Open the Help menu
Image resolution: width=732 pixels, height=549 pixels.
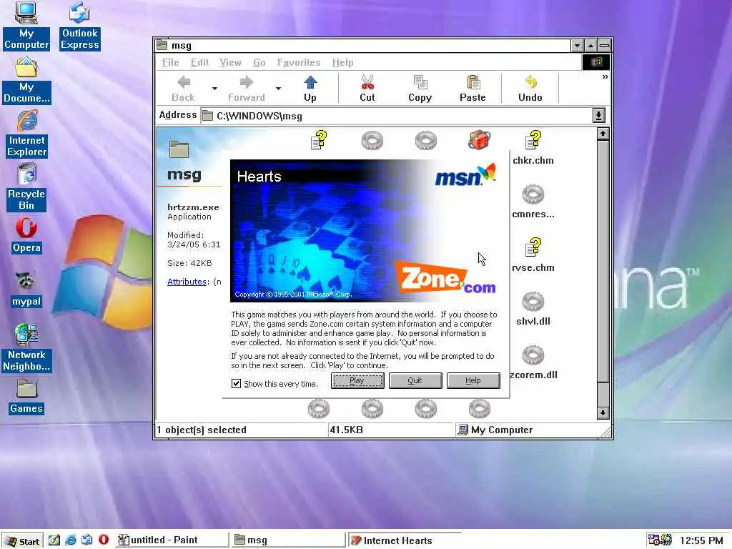coord(342,62)
